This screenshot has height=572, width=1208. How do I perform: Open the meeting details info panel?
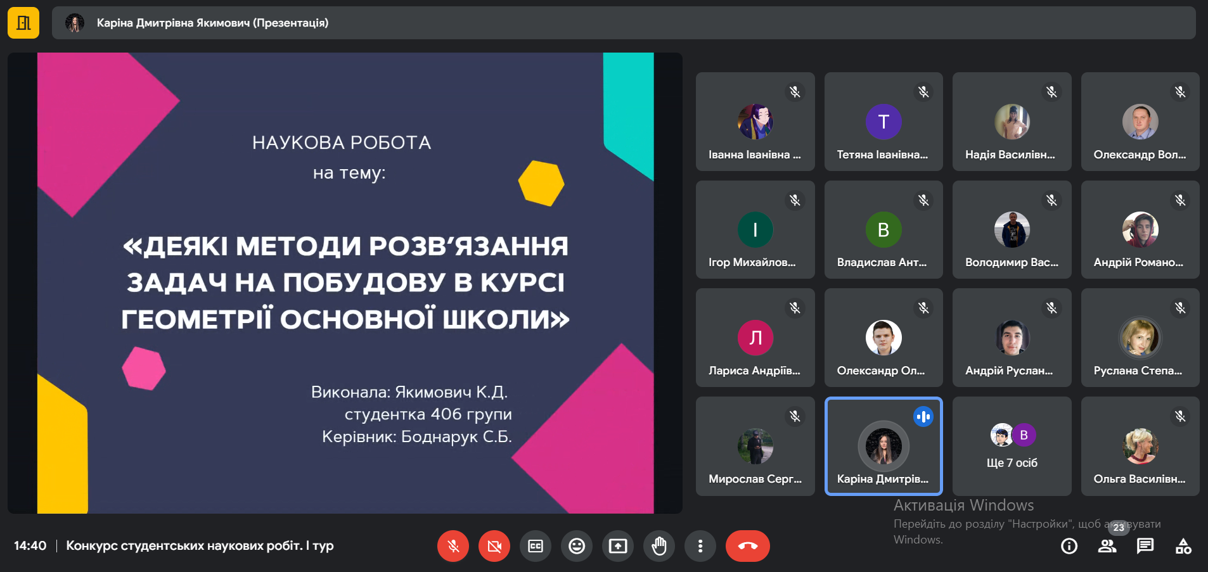pyautogui.click(x=1069, y=546)
